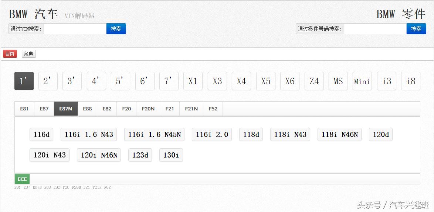The height and width of the screenshot is (212, 434).
Task: Open the 3' series button
Action: (x=72, y=81)
